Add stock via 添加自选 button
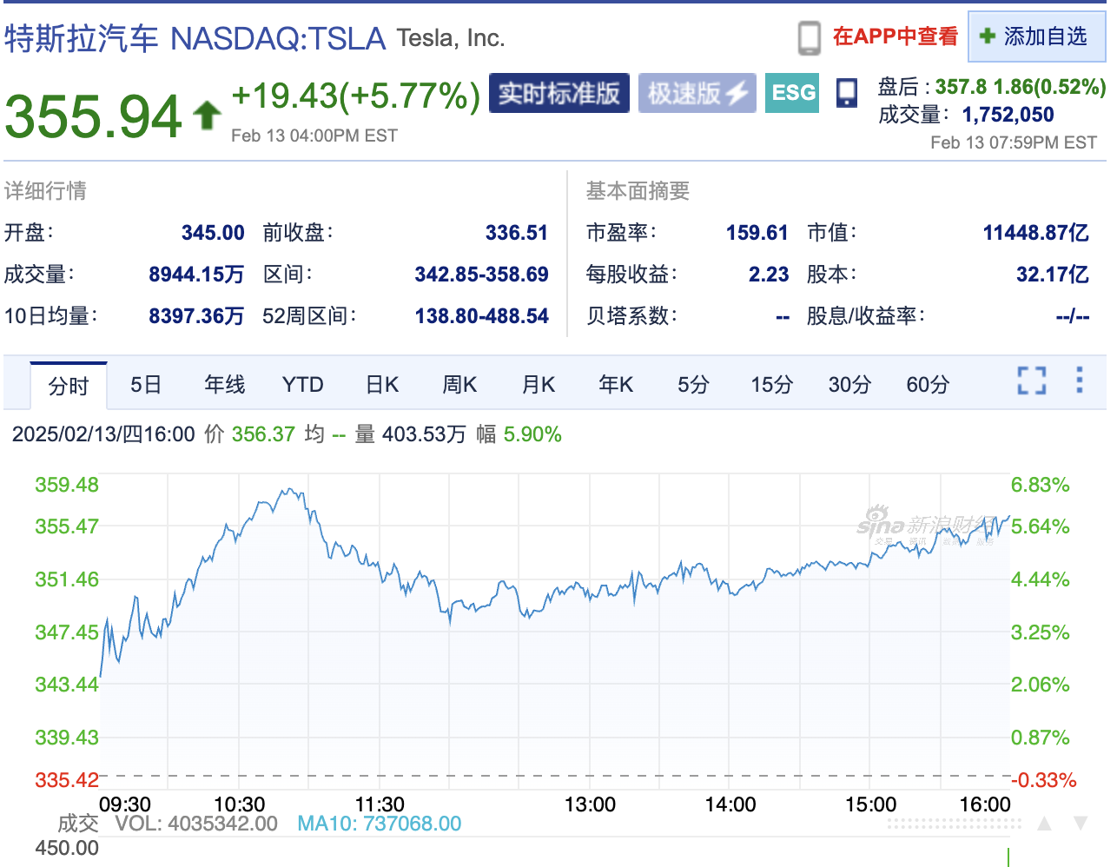Screen dimensions: 1117x867 (x=1036, y=36)
